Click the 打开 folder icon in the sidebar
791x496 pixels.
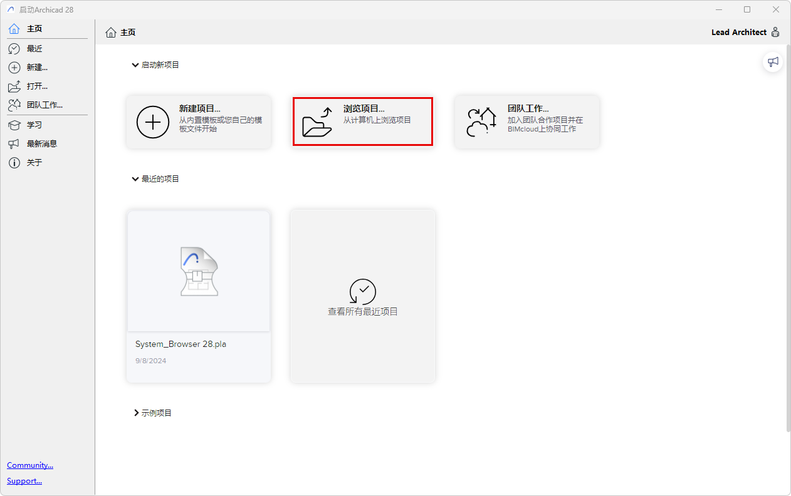coord(14,86)
